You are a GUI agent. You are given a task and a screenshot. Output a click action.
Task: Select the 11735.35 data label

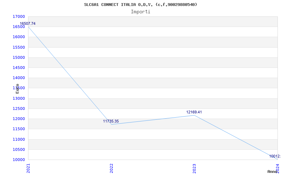pyautogui.click(x=111, y=121)
